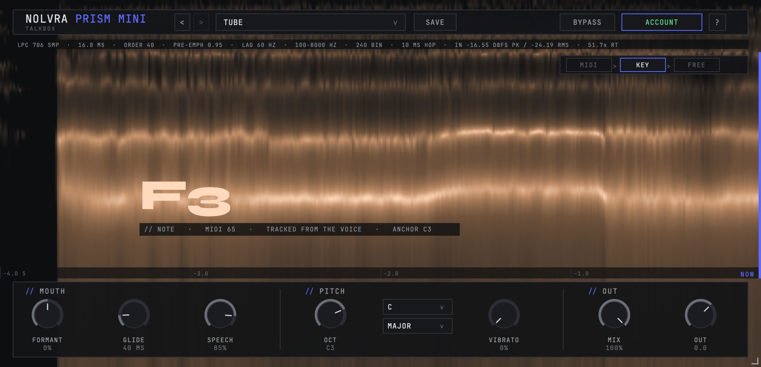Click the GLIDE knob
Screen dimensions: 761x367
pyautogui.click(x=134, y=314)
